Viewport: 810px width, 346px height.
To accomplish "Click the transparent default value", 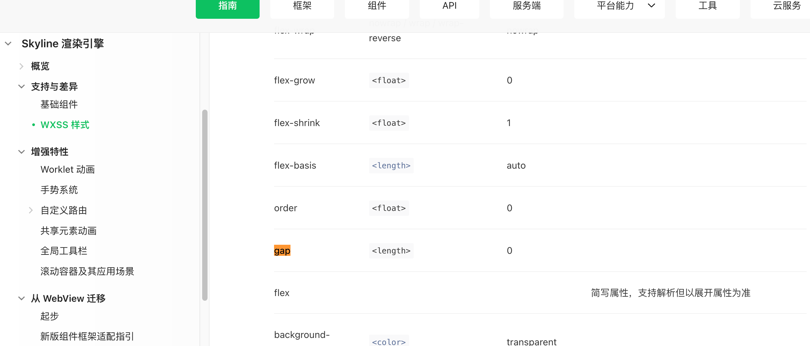I will pos(532,342).
